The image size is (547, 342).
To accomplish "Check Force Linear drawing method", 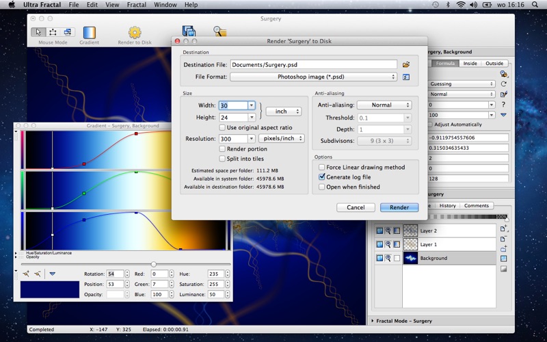I will [x=321, y=168].
